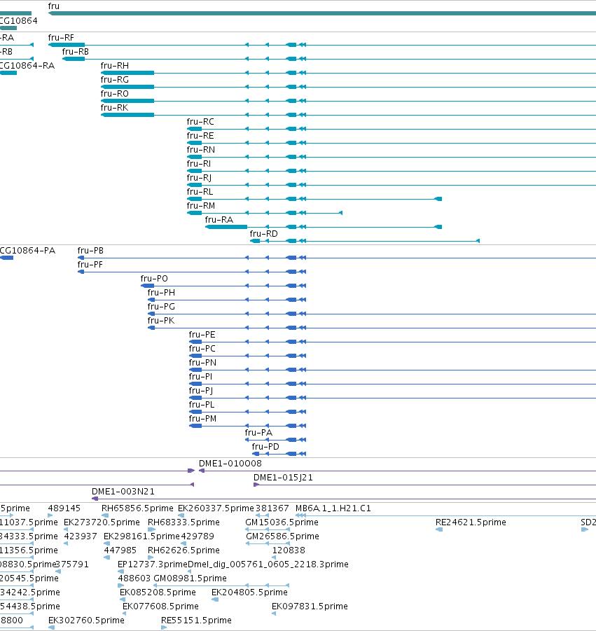This screenshot has width=596, height=631.
Task: Select the fru-PM protein label
Action: (x=202, y=419)
